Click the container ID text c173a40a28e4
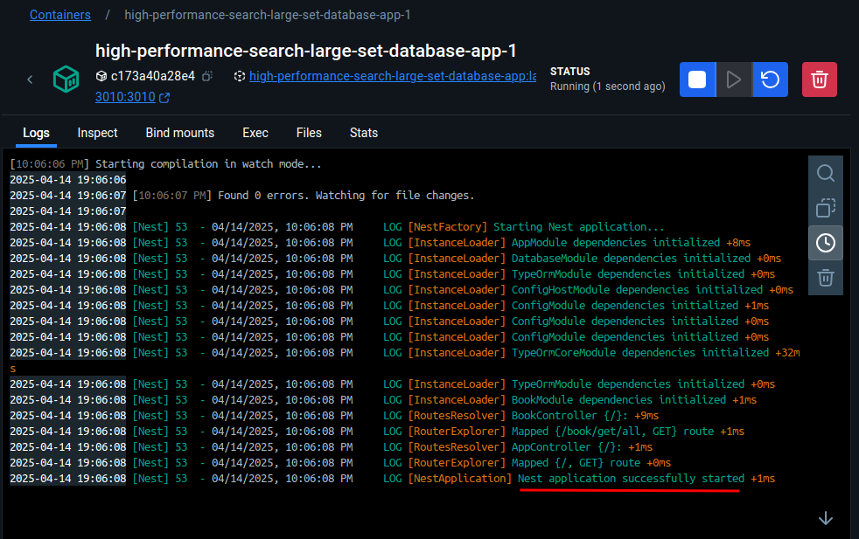This screenshot has width=859, height=539. [x=153, y=76]
